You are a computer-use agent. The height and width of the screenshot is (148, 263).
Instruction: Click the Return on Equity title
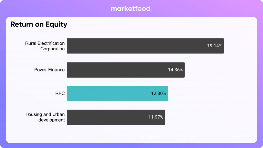(x=39, y=24)
